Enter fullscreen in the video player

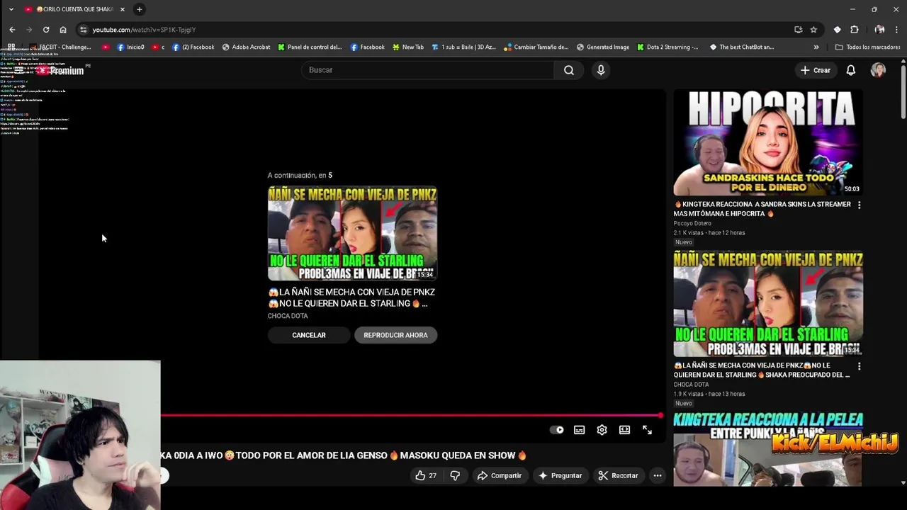647,430
